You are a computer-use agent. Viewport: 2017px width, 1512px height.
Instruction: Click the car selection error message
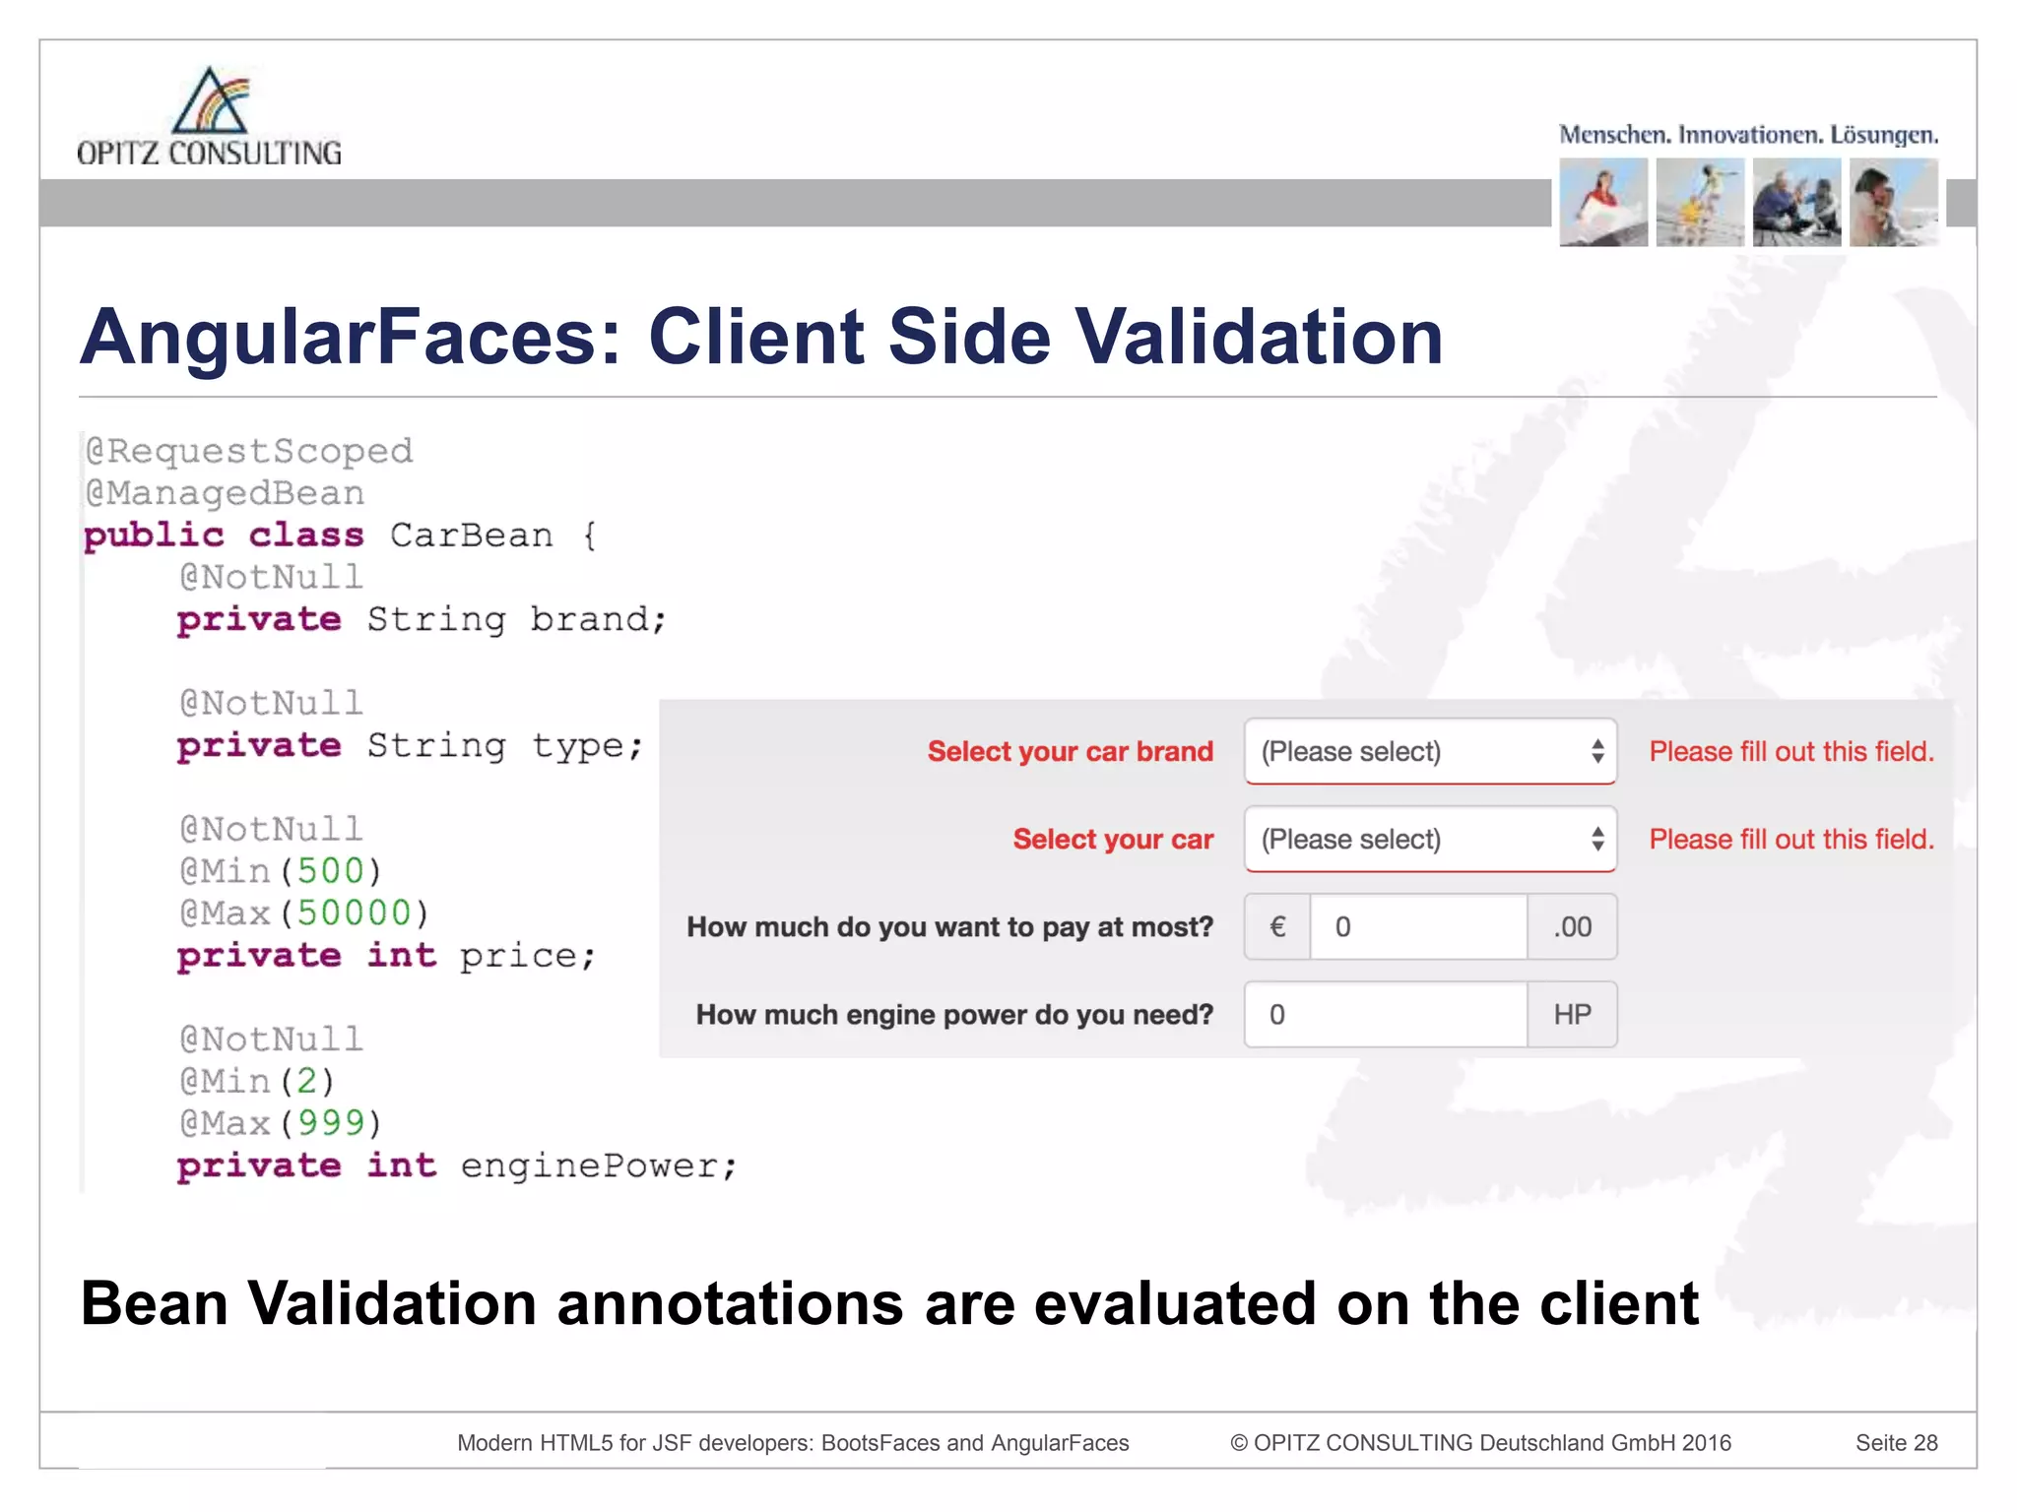tap(1791, 839)
